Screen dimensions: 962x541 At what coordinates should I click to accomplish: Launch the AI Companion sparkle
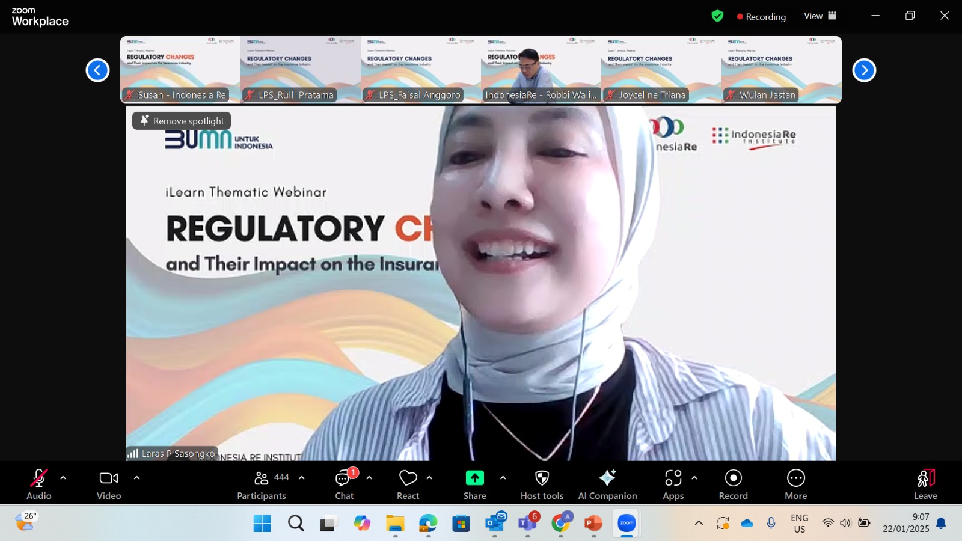click(607, 484)
